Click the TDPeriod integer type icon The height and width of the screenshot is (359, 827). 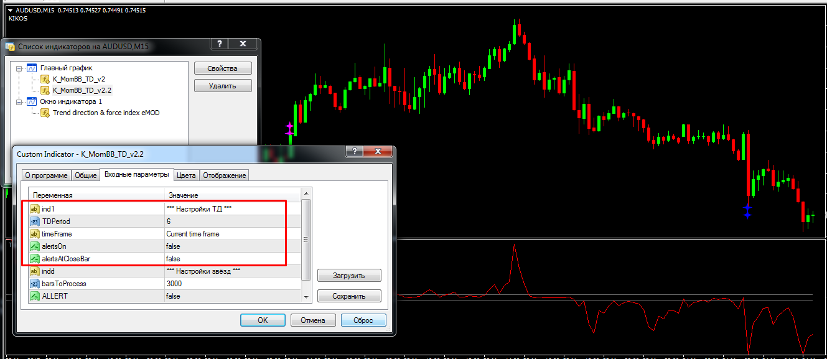point(35,221)
